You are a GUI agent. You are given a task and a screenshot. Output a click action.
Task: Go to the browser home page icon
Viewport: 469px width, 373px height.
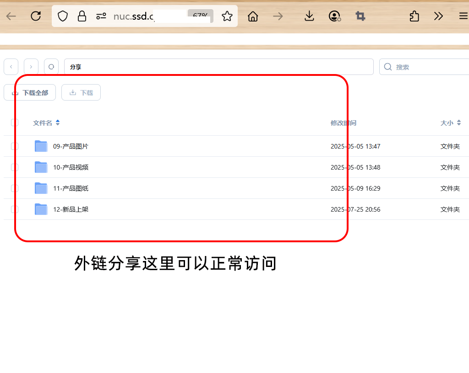coord(253,16)
